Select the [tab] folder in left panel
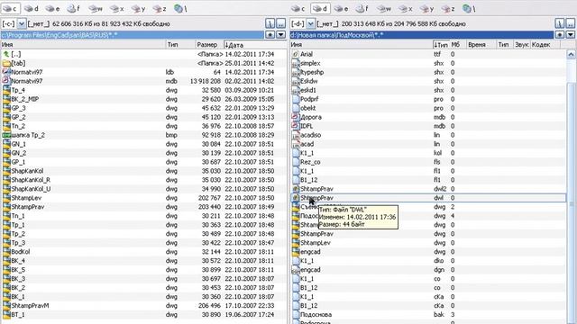Viewport: 577px width, 324px height. point(143,63)
